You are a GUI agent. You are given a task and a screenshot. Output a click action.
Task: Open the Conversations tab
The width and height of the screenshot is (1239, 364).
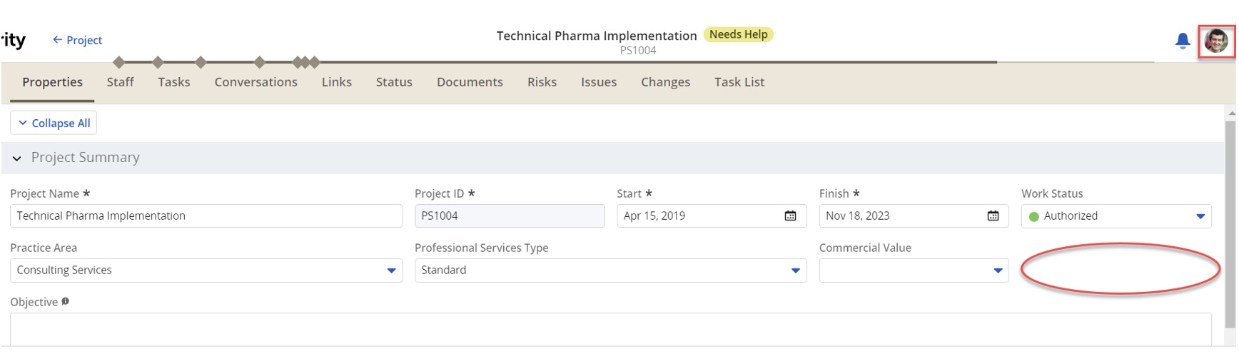256,82
